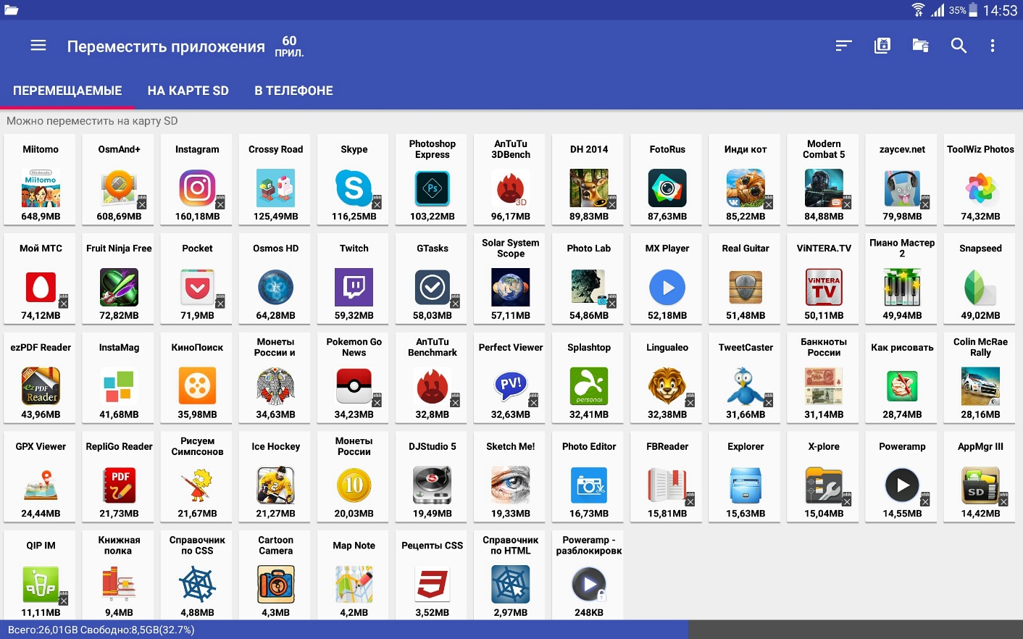The height and width of the screenshot is (639, 1023).
Task: Select the ezPDF Reader icon
Action: [41, 386]
